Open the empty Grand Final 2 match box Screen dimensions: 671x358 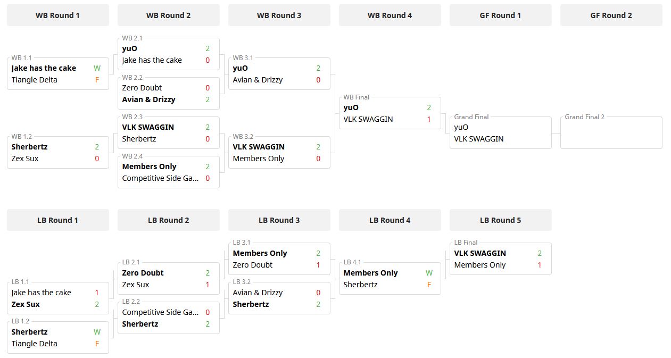[x=611, y=133]
